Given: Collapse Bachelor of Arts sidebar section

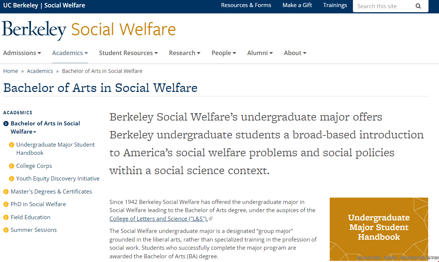Looking at the screenshot, I should coord(35,132).
